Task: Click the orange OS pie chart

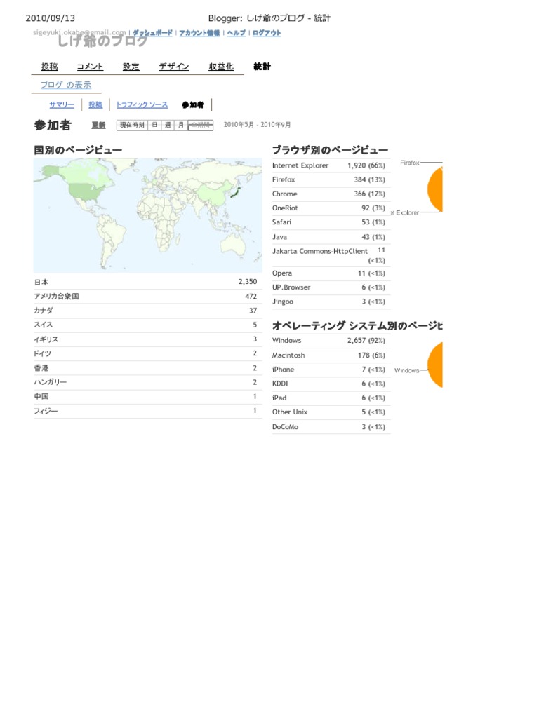Action: (435, 365)
